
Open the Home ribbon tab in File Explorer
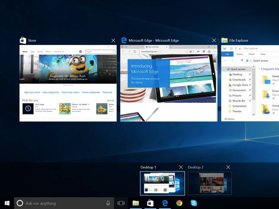coord(239,54)
